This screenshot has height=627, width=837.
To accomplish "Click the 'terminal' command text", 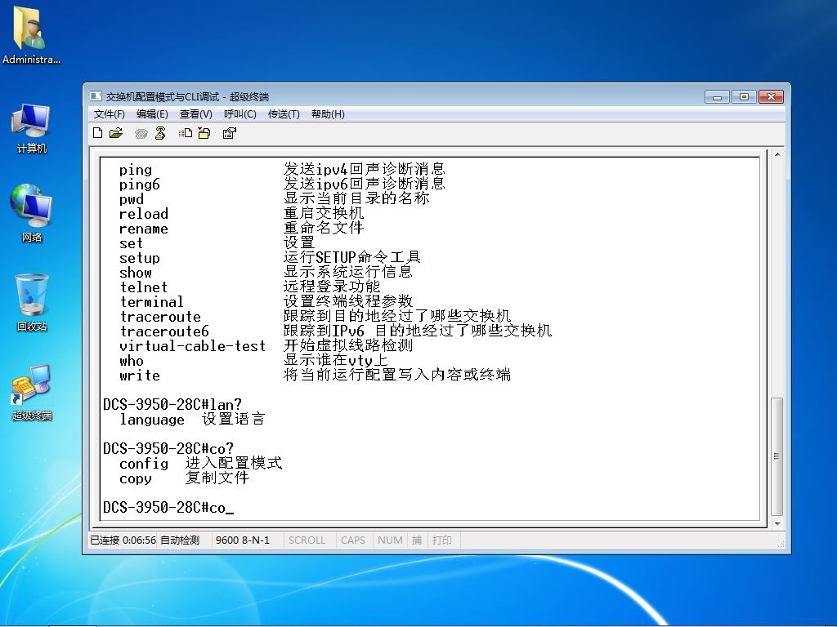I will [151, 302].
